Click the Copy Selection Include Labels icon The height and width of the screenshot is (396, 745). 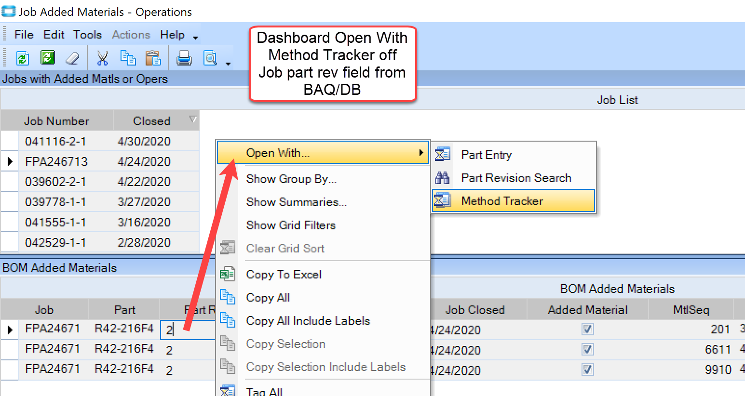pos(227,367)
